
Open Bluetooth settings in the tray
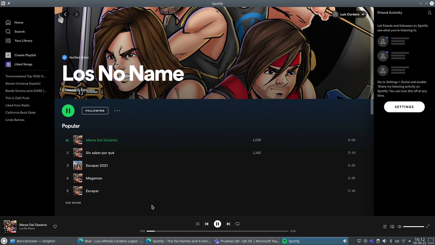tap(391, 241)
